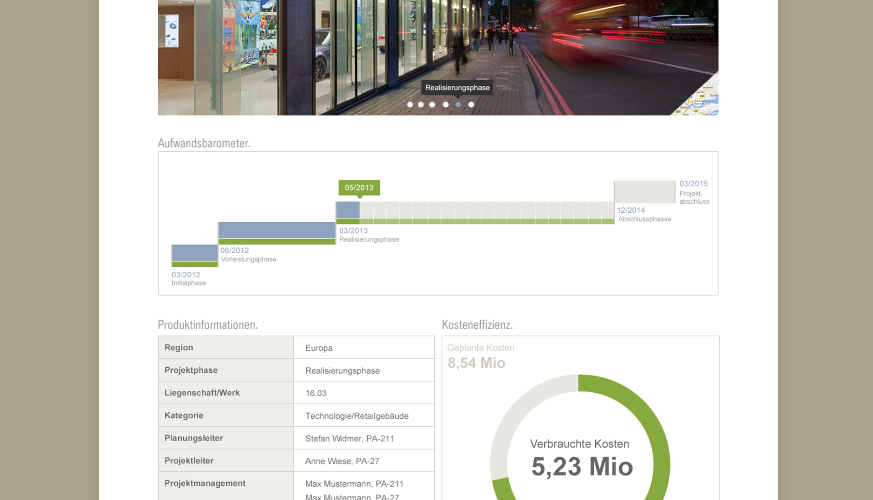Click the Verbrauchte Kosten label
This screenshot has height=500, width=873.
pyautogui.click(x=580, y=444)
